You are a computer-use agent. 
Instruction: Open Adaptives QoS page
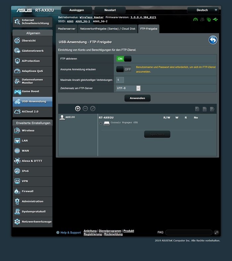click(32, 71)
